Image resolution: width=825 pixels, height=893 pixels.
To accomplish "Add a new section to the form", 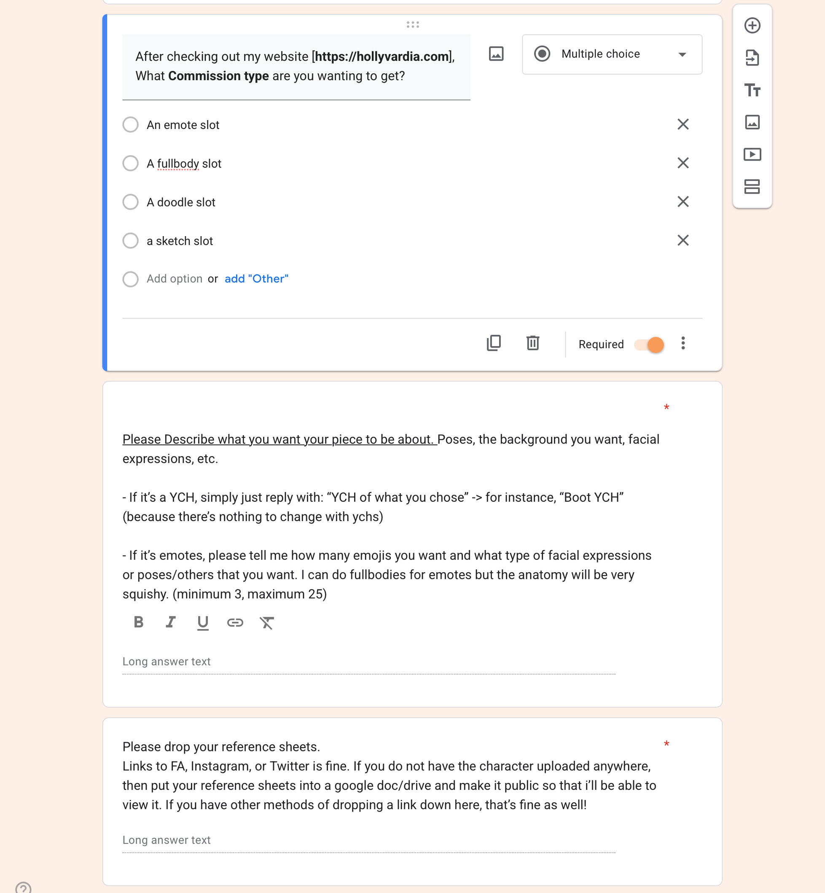I will coord(752,187).
